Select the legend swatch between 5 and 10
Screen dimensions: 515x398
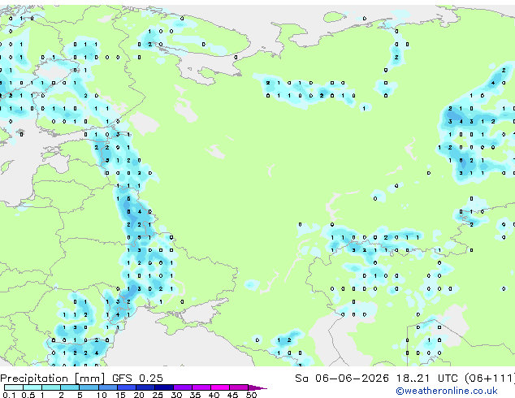(89, 387)
